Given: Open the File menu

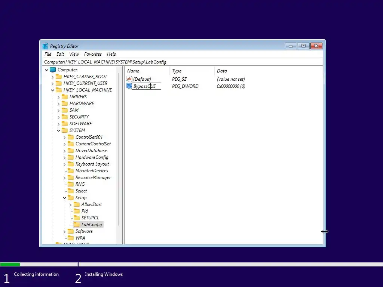Looking at the screenshot, I should (x=48, y=54).
